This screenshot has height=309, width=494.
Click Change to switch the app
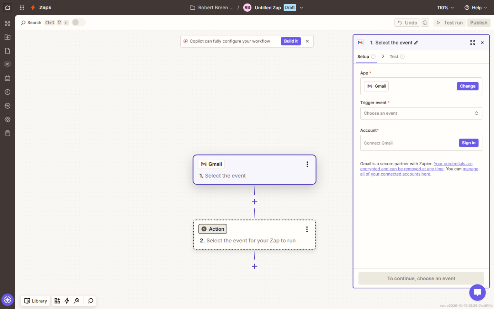pos(468,86)
